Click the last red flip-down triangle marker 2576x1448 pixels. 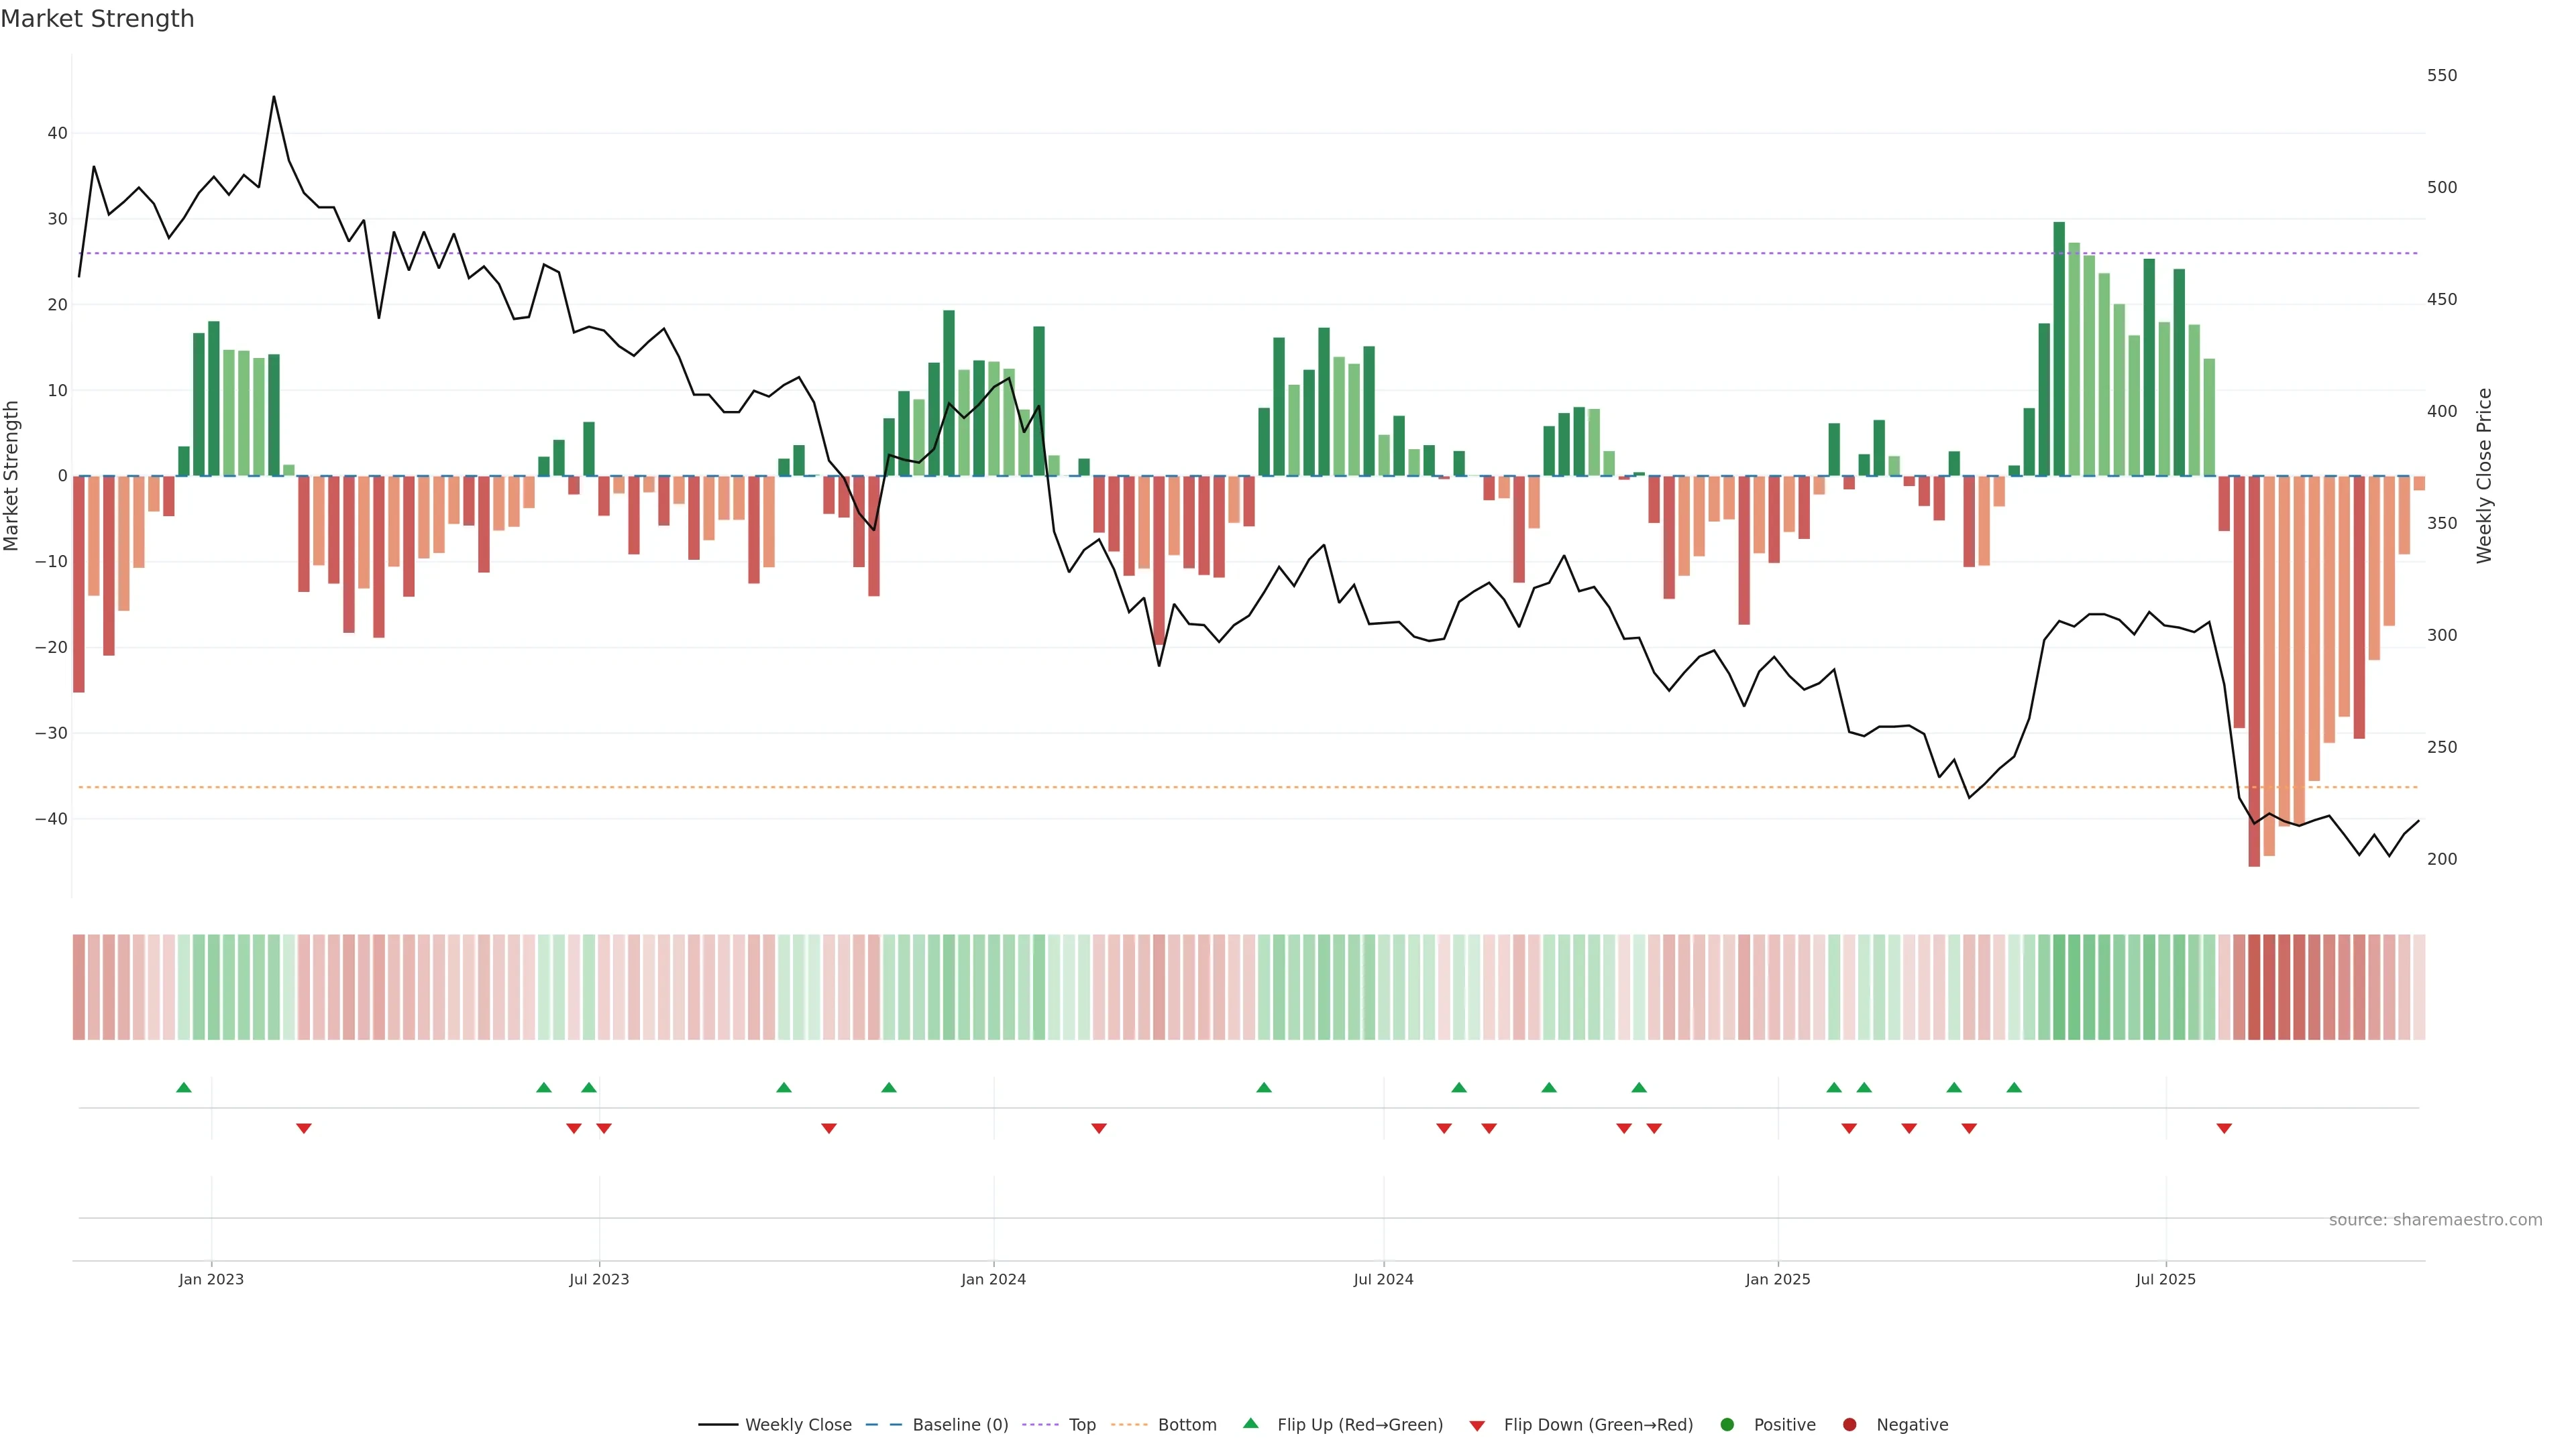click(2224, 1128)
